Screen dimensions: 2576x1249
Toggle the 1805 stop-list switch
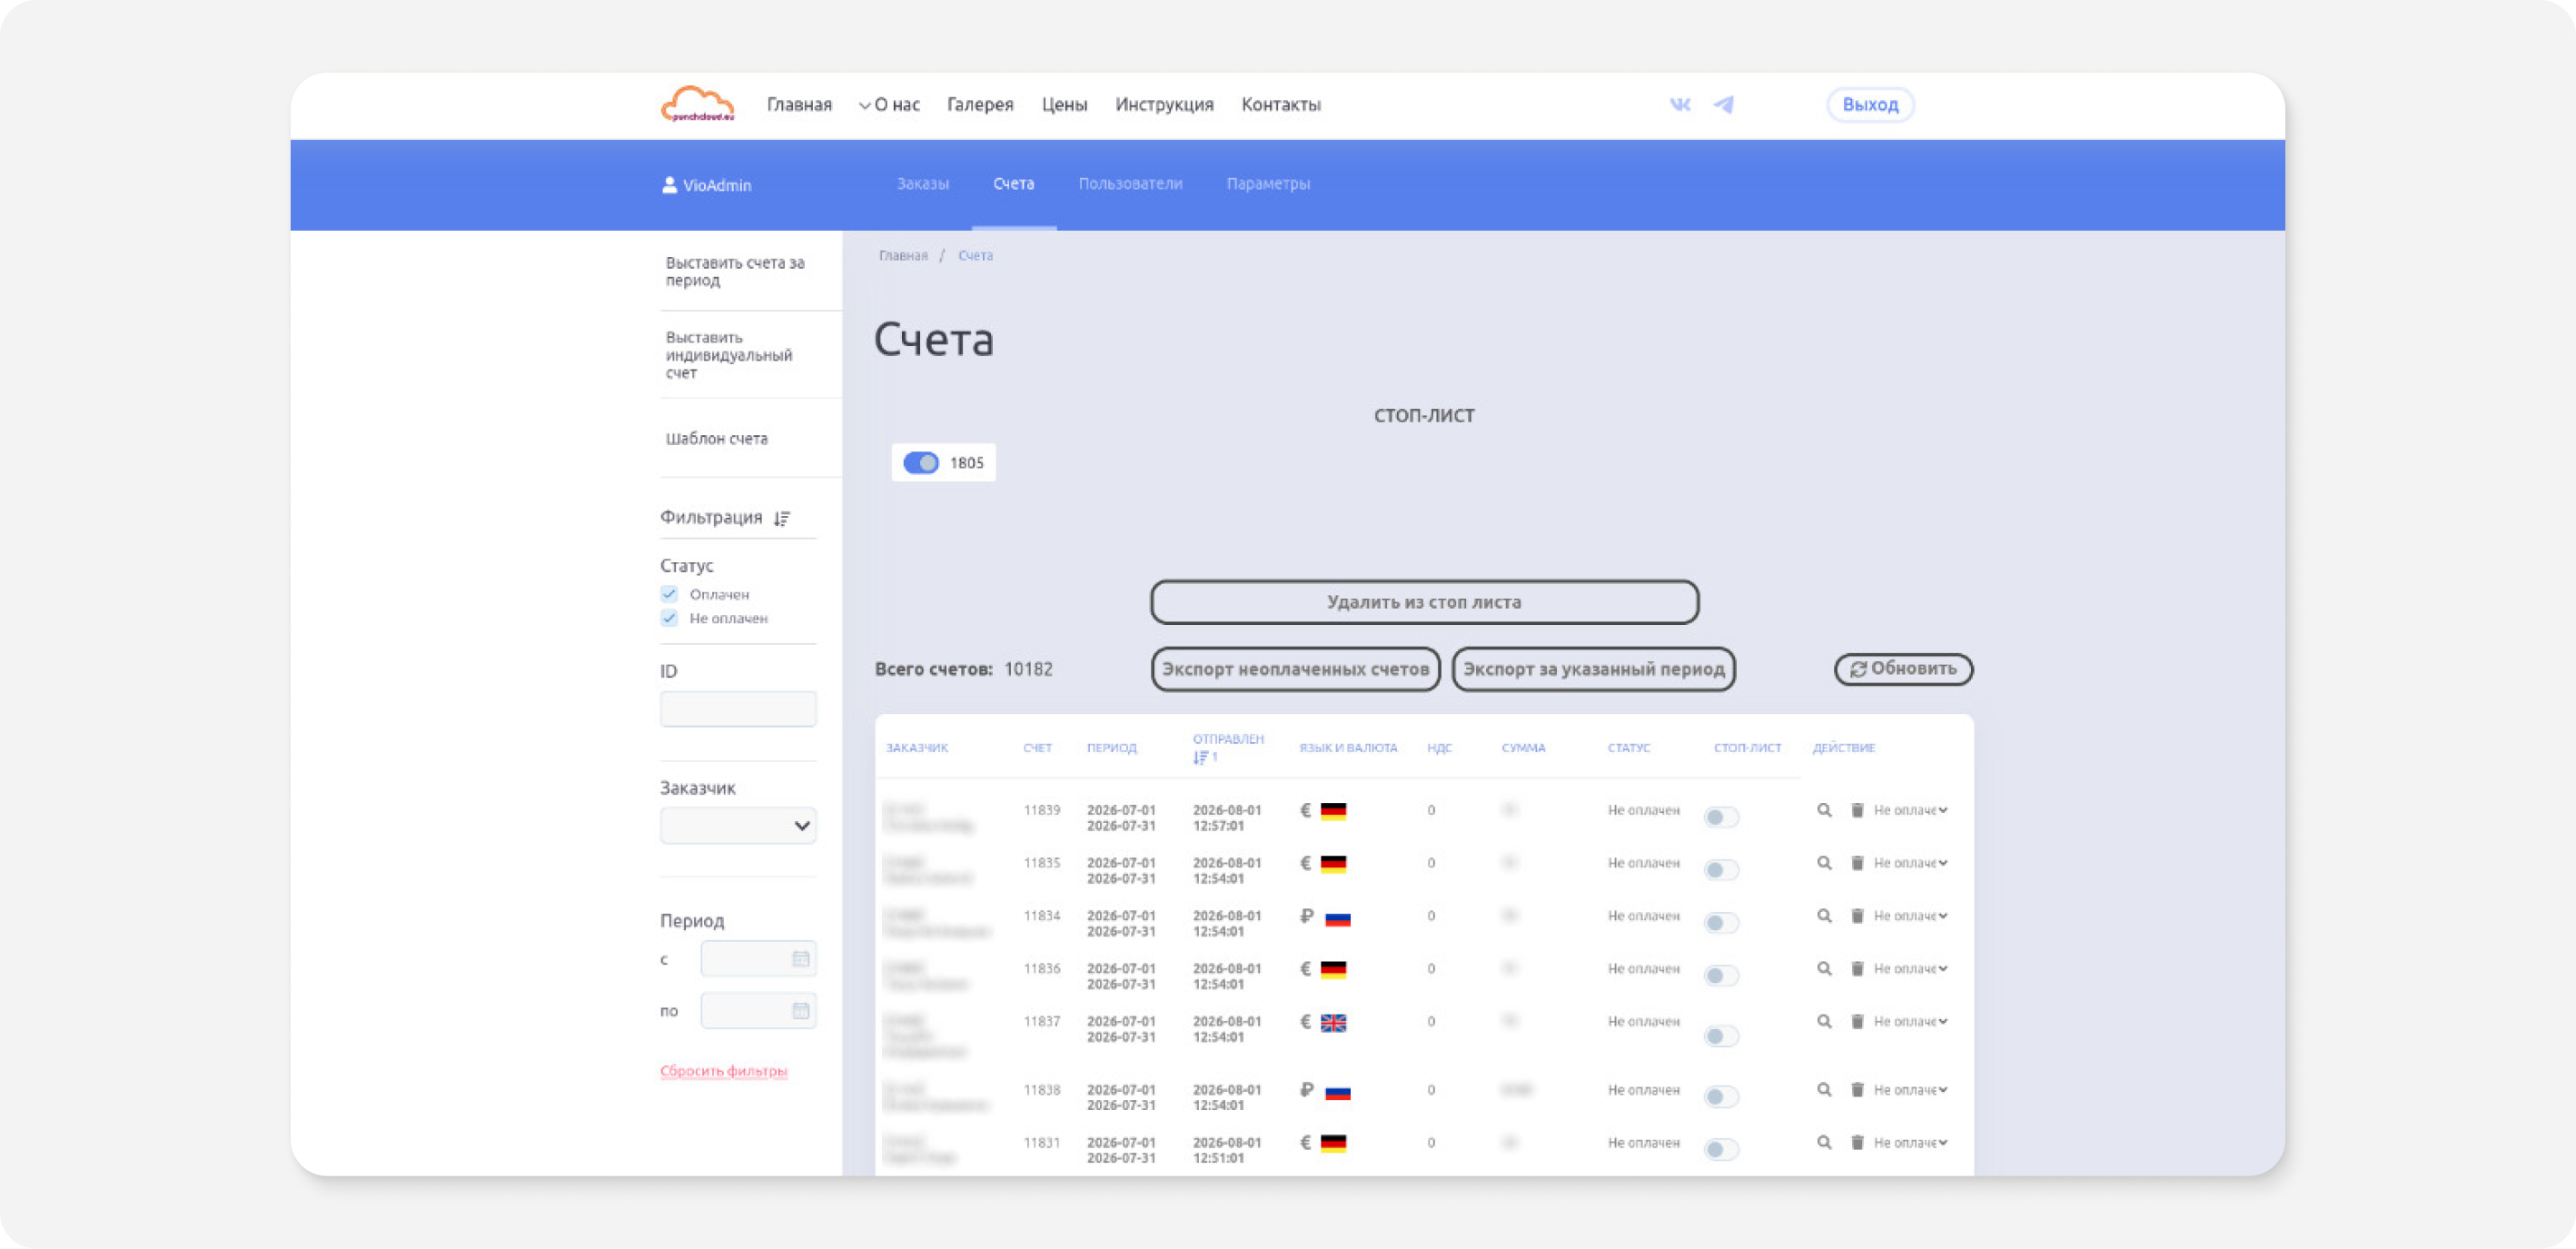[x=921, y=463]
